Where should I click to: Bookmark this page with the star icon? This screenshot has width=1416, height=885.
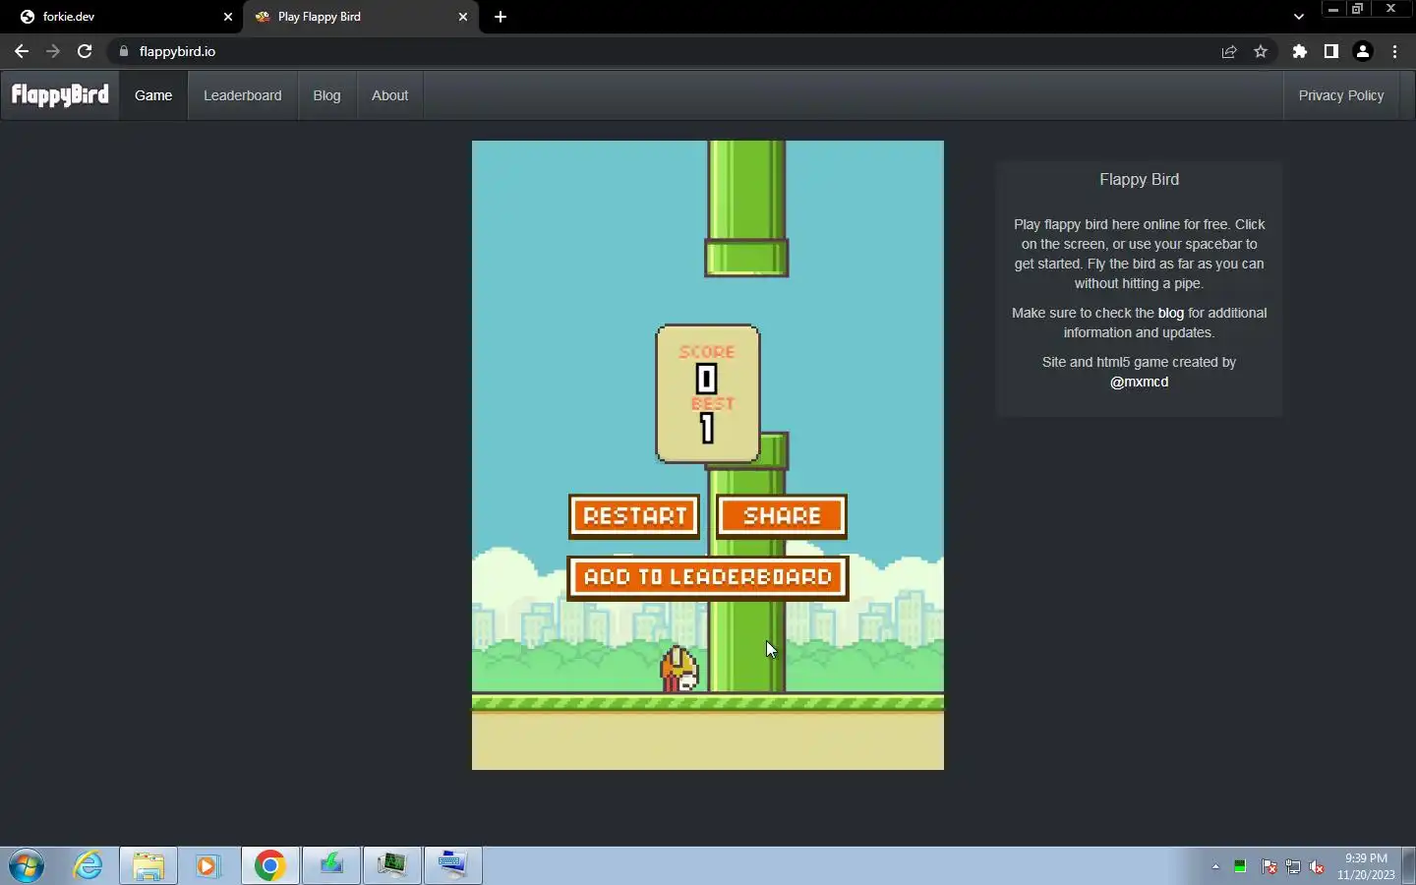(1261, 51)
